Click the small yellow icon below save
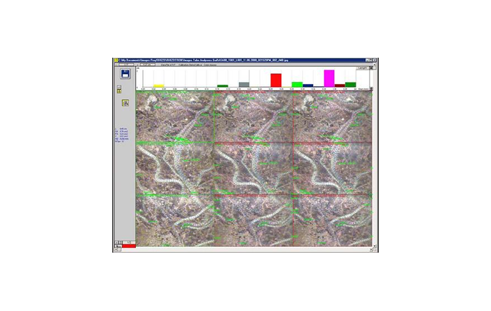This screenshot has width=491, height=311. (x=119, y=91)
